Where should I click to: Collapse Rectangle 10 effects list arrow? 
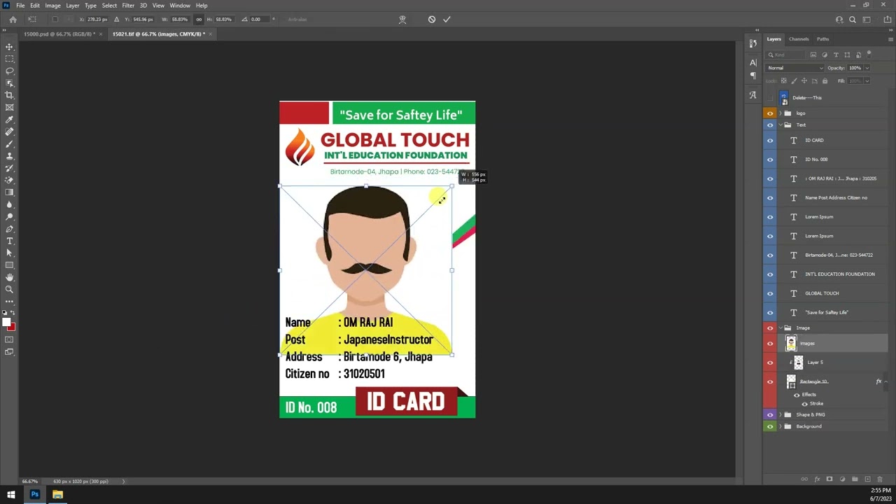885,381
